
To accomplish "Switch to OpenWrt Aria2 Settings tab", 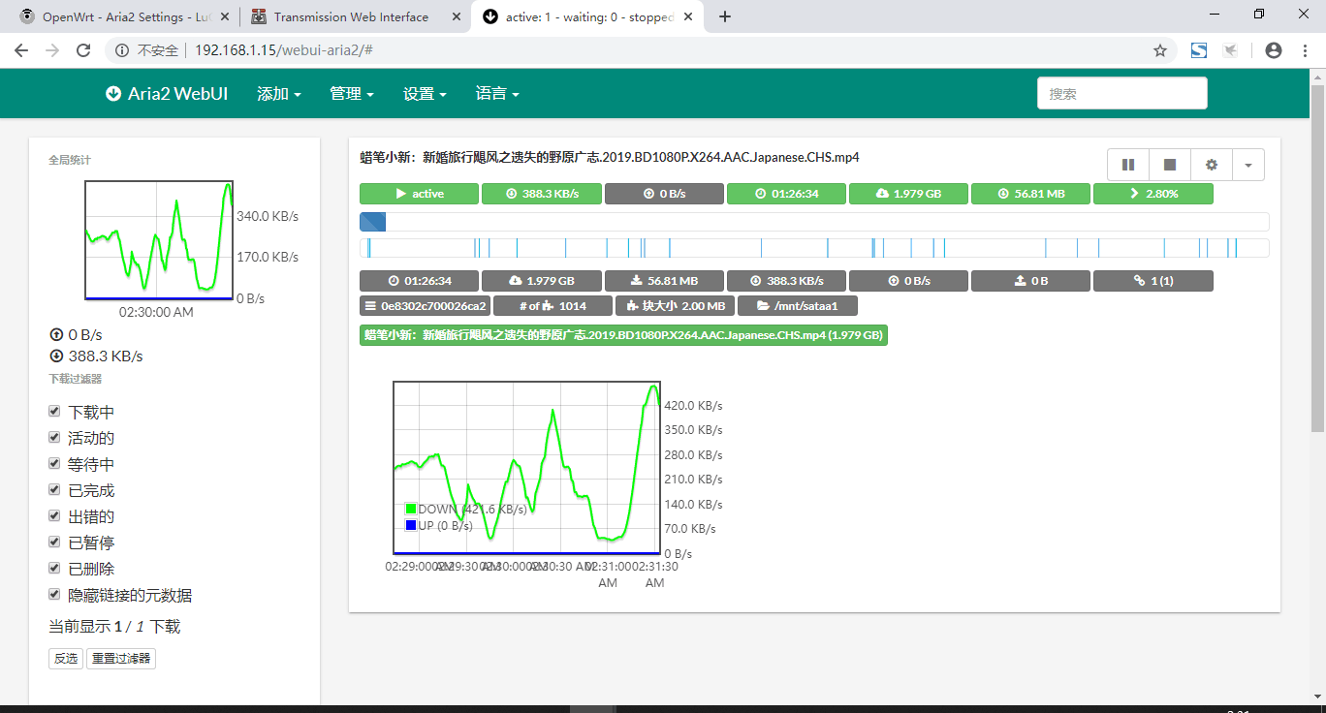I will [x=124, y=16].
